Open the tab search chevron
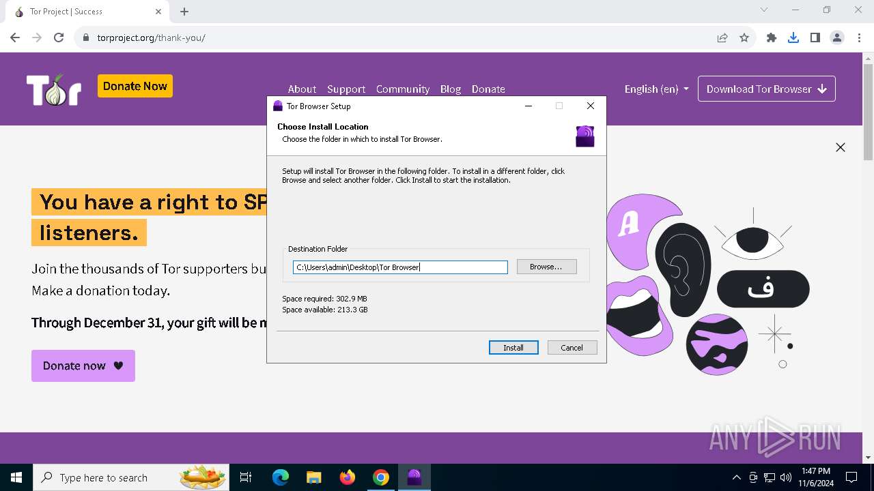Image resolution: width=874 pixels, height=491 pixels. (764, 10)
